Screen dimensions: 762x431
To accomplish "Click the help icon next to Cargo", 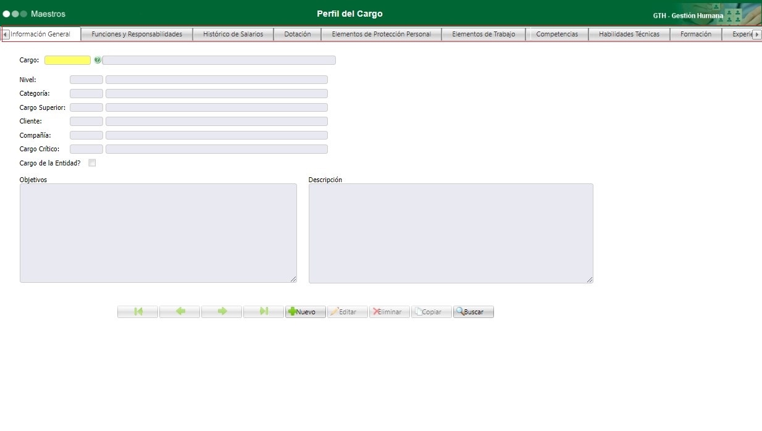I will (x=98, y=60).
